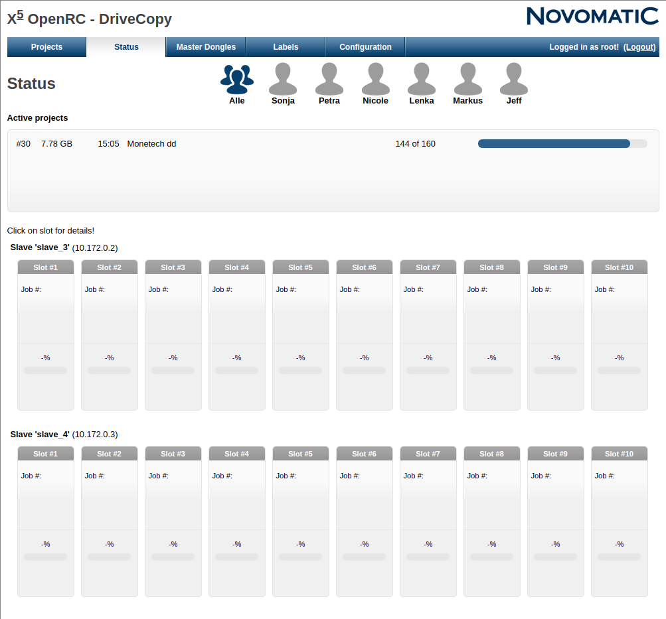This screenshot has height=619, width=666.
Task: Click the Novomatic logo
Action: pyautogui.click(x=592, y=16)
